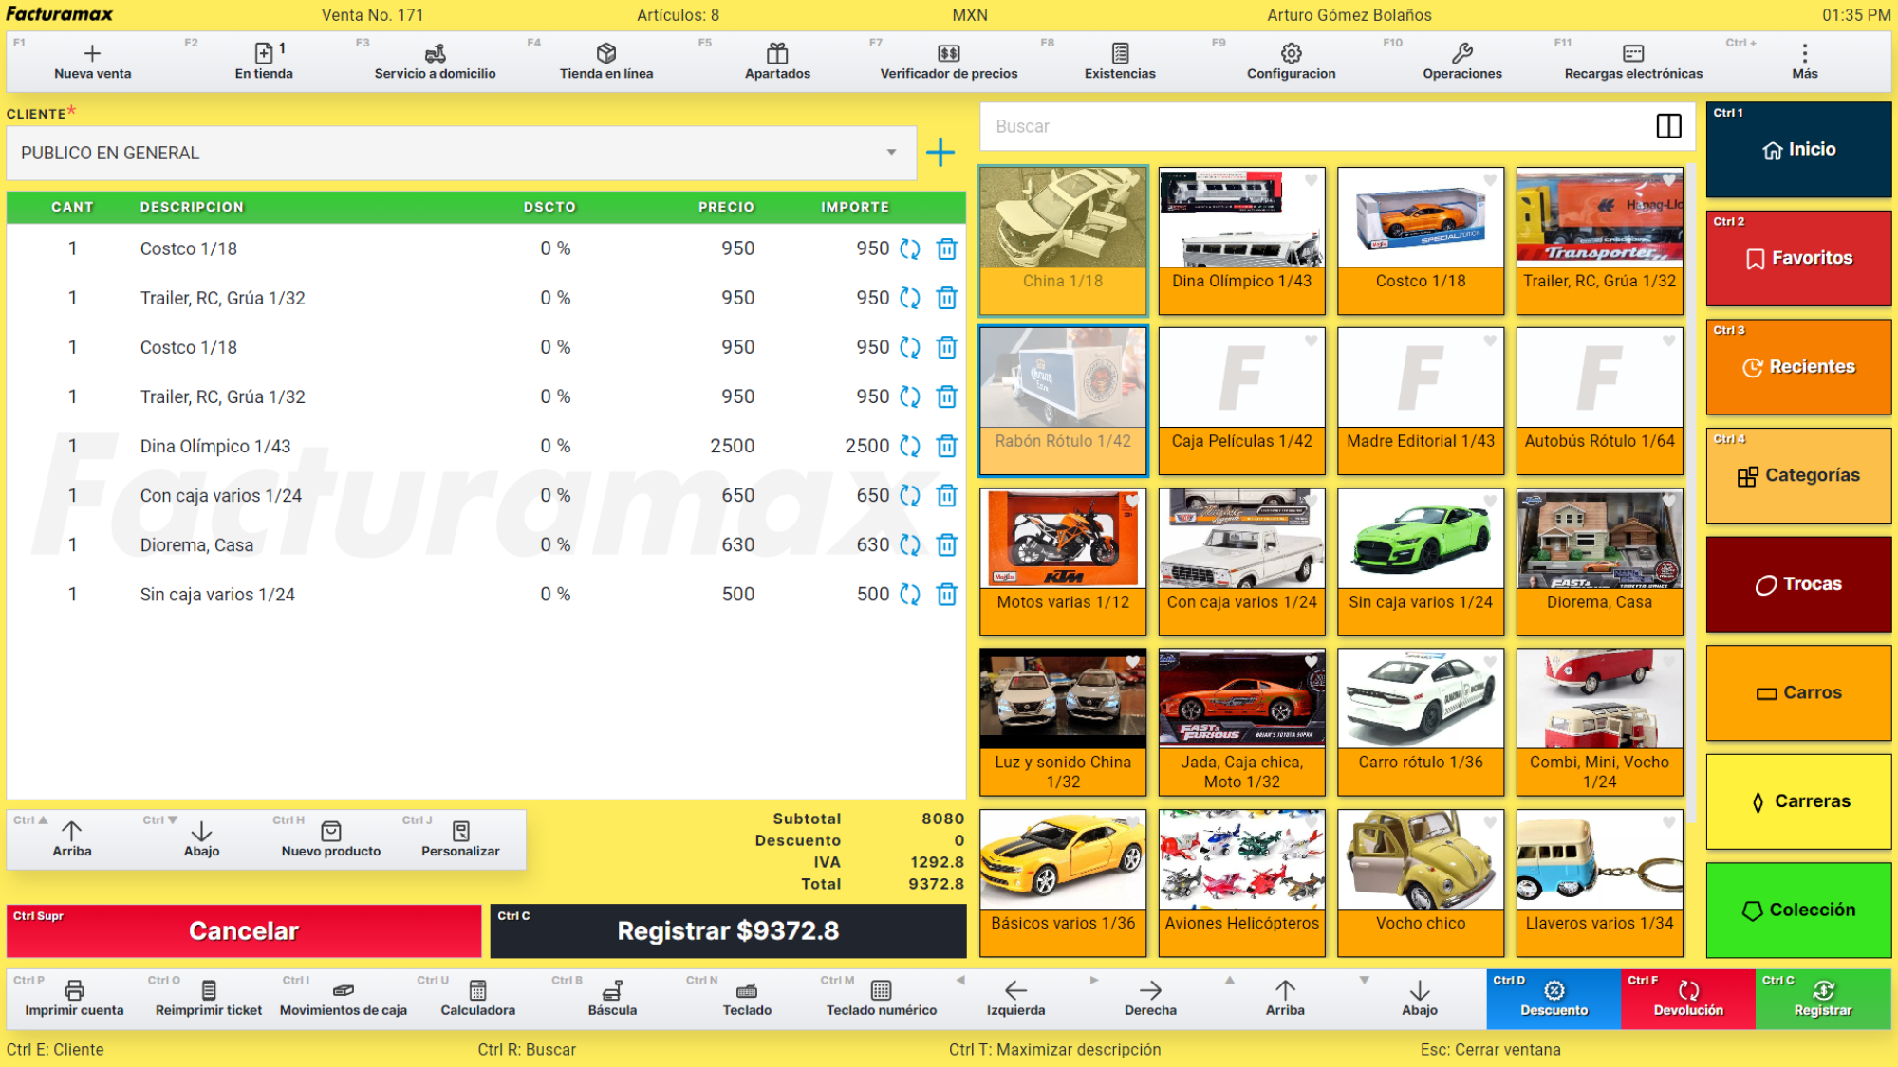Delete the Dina Olímpico 1/43 row
Image resolution: width=1898 pixels, height=1067 pixels.
946,446
